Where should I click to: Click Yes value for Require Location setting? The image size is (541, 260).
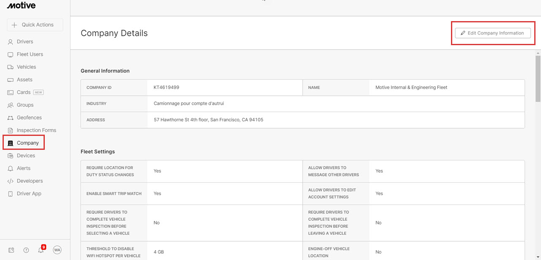158,171
